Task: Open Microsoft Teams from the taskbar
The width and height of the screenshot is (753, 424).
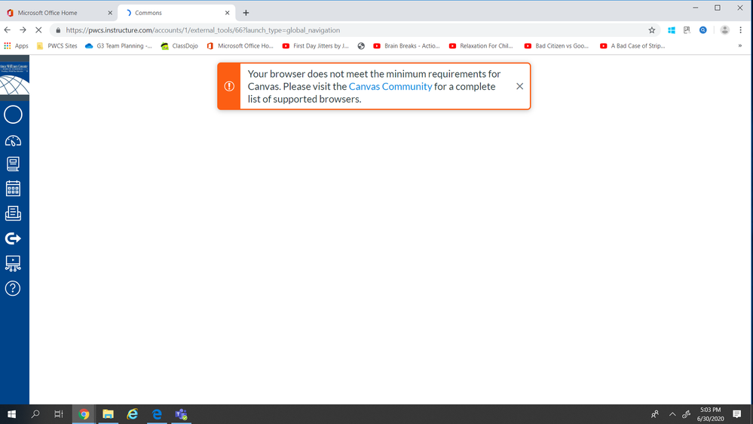Action: [181, 414]
